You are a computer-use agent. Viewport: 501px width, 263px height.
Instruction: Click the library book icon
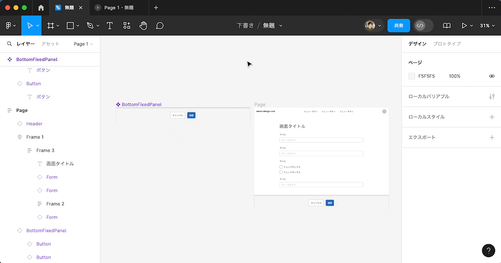(447, 25)
